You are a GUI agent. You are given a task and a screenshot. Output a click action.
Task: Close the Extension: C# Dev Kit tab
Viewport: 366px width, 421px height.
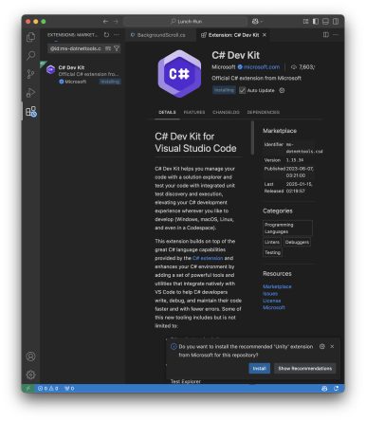265,35
